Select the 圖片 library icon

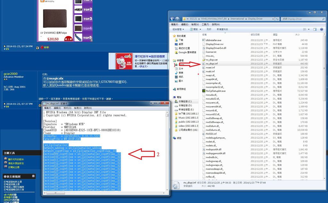(176, 81)
